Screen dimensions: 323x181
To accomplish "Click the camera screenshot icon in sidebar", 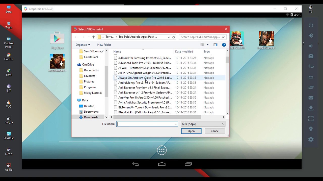I will point(311,56).
